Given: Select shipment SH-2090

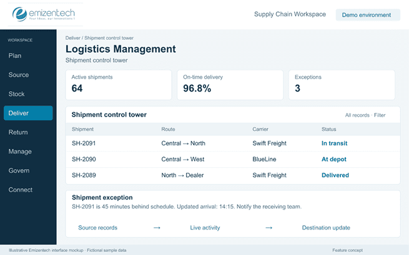Looking at the screenshot, I should coord(84,159).
